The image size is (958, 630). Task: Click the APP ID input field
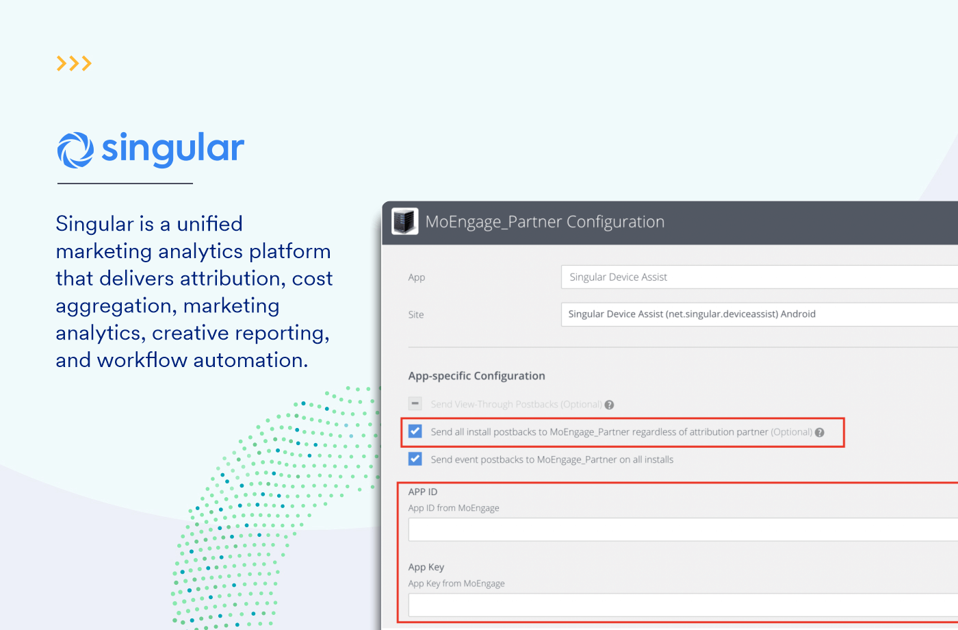[x=683, y=529]
